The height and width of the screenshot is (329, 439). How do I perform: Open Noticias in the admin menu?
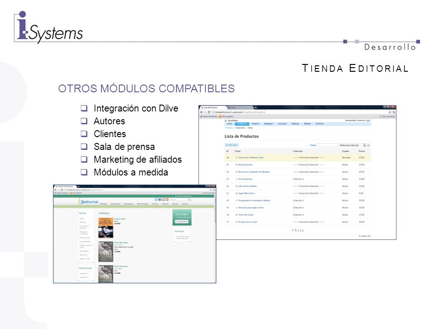tap(295, 124)
